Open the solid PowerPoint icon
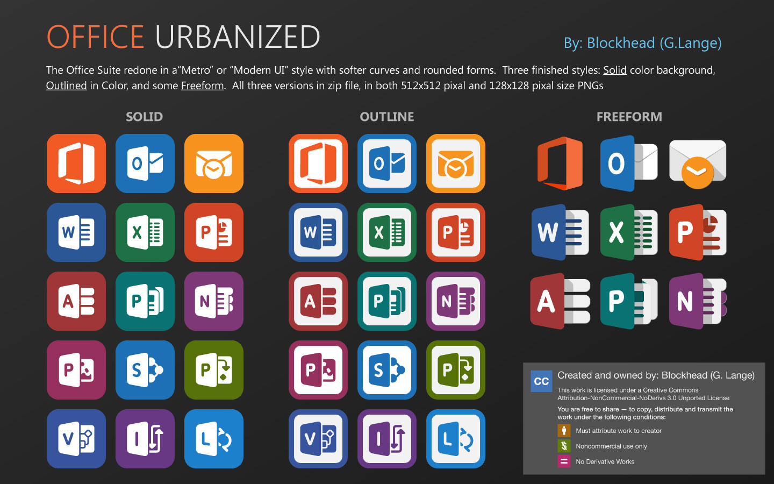The height and width of the screenshot is (484, 774). [x=214, y=232]
